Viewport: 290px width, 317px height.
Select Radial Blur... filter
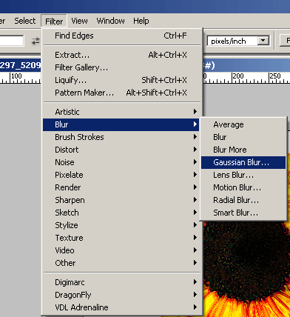tap(243, 200)
